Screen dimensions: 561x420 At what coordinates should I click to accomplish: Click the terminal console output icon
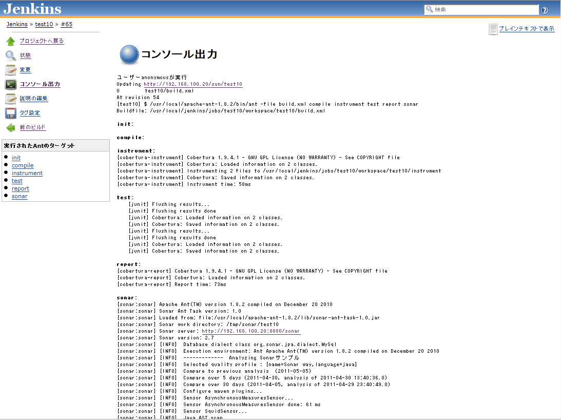11,85
